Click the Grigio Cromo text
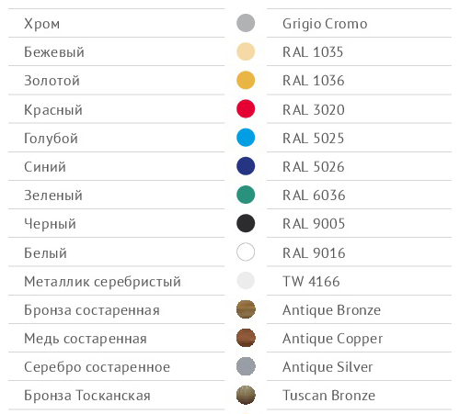 tap(325, 24)
